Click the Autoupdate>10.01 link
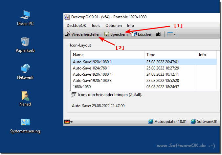 coord(171,122)
